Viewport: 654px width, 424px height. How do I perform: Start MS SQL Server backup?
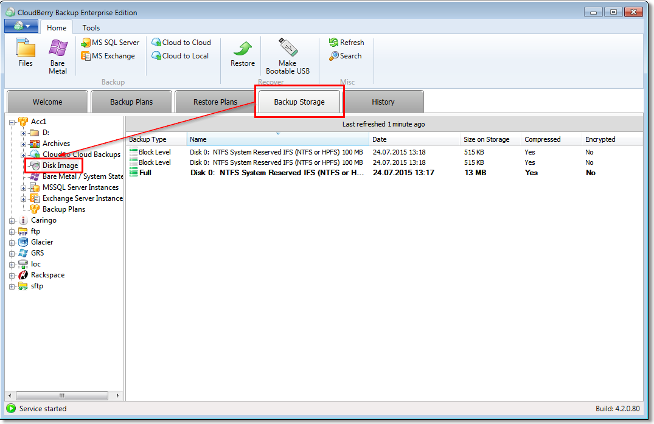(x=111, y=43)
